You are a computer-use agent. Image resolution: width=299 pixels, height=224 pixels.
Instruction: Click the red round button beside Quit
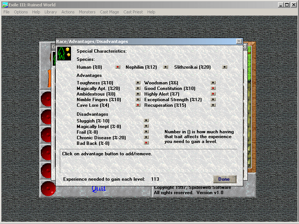[48, 189]
